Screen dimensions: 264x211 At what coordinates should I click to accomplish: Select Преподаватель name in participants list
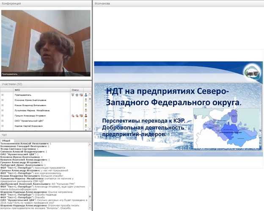tap(23, 95)
